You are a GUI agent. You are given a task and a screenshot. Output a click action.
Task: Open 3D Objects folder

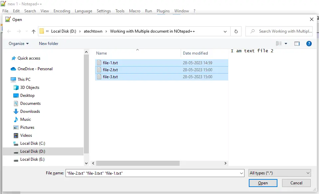click(x=30, y=88)
